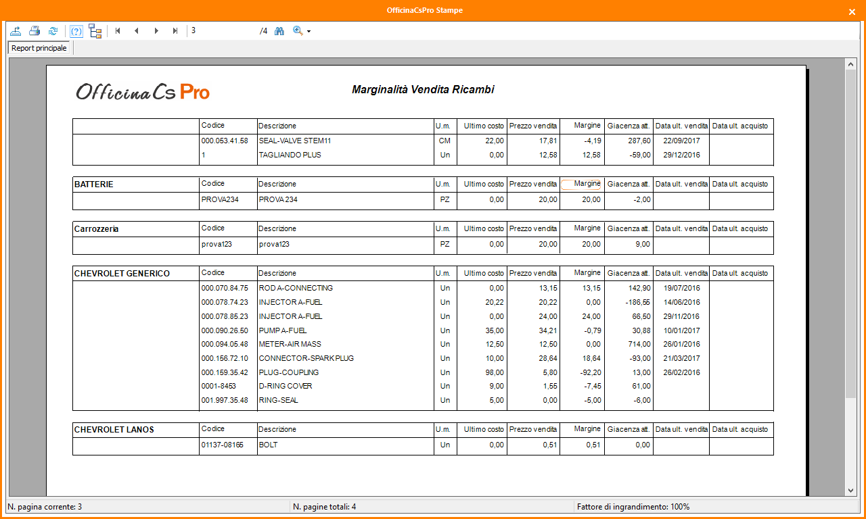Select the Report principale tab
Screen dimensions: 866x519
(39, 49)
